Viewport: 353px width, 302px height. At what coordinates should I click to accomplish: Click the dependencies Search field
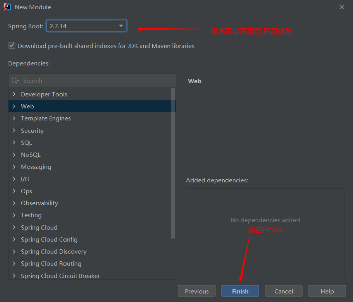[x=92, y=81]
